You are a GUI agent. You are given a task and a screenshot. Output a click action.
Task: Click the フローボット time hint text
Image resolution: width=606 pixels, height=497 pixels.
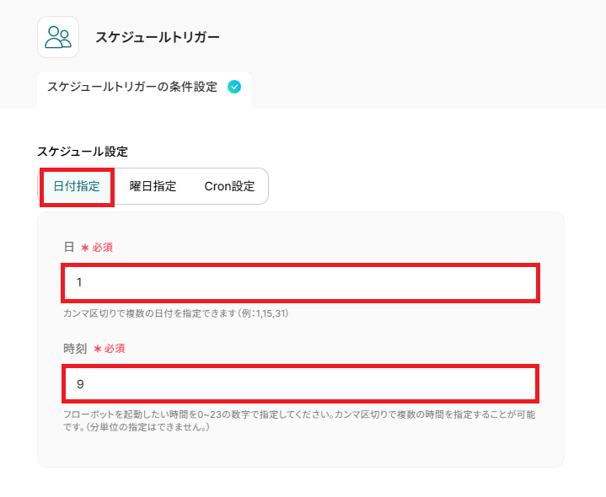(x=299, y=420)
